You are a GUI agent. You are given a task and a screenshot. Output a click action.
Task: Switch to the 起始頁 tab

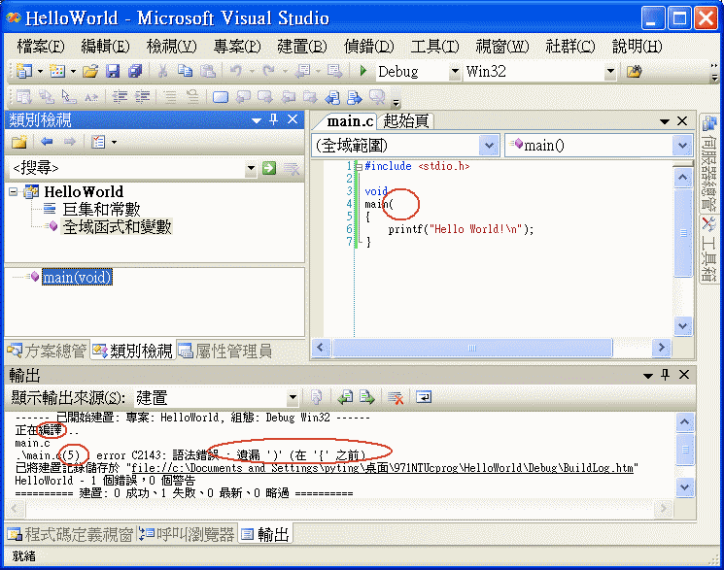(x=406, y=121)
